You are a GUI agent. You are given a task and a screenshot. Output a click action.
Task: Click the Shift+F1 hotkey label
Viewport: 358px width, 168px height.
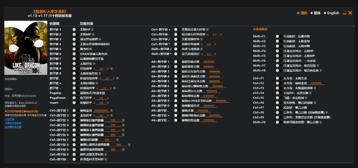coord(259,36)
